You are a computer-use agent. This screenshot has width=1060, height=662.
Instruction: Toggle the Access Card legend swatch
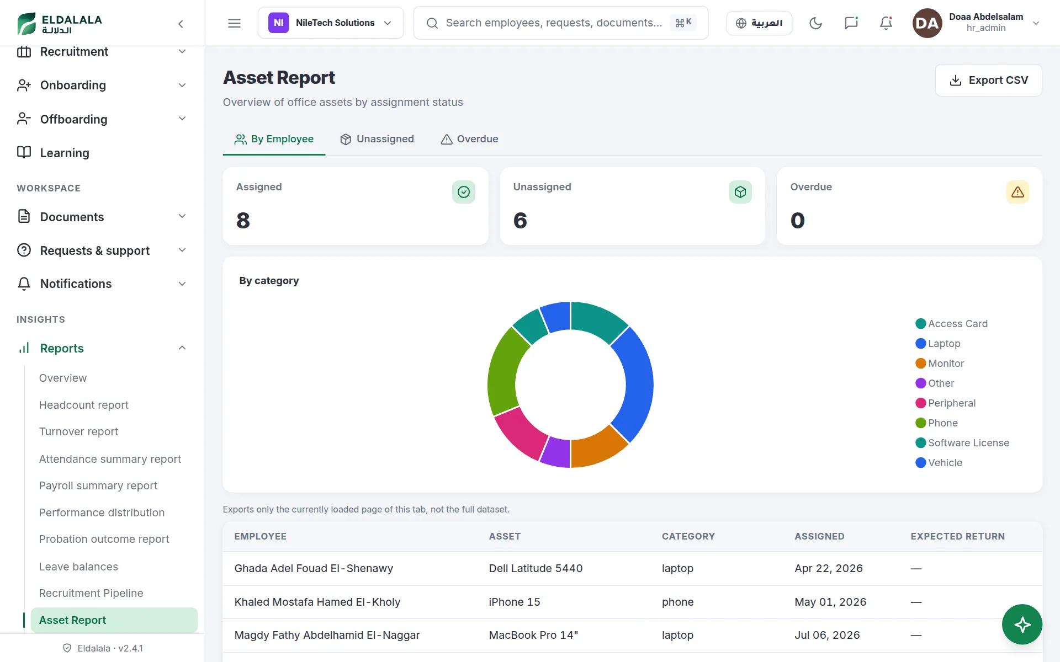tap(920, 324)
